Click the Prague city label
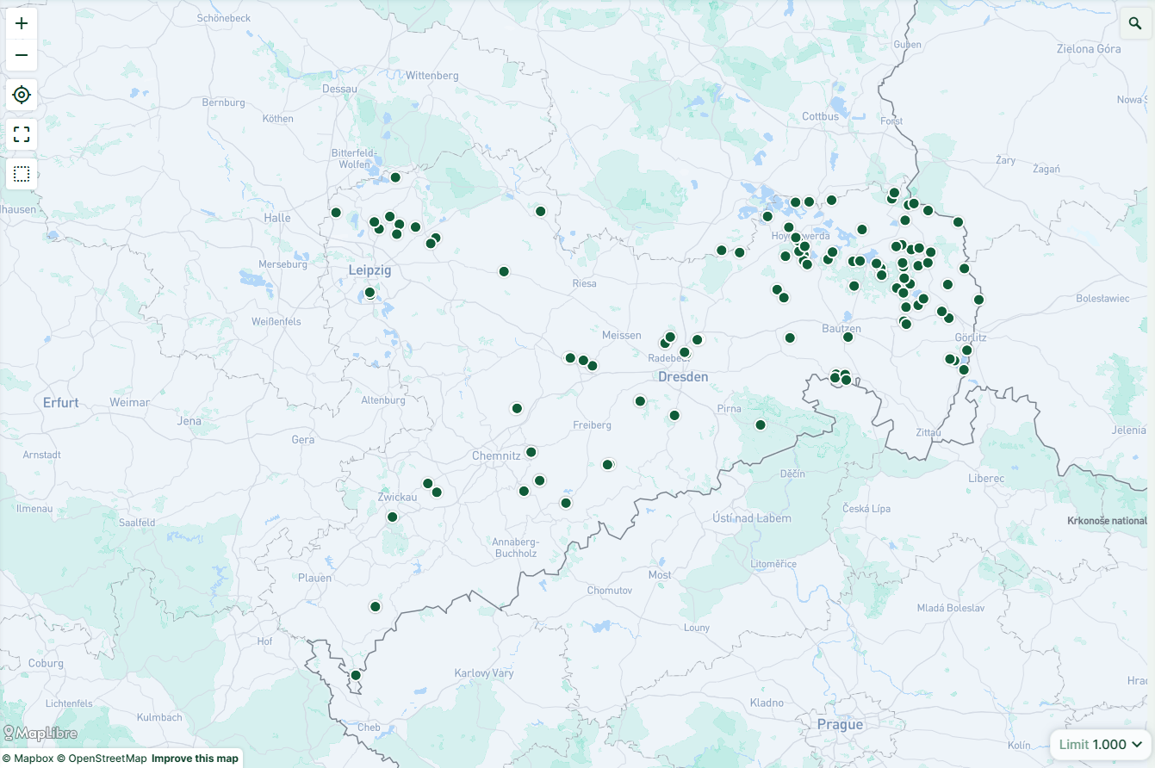 coord(840,725)
